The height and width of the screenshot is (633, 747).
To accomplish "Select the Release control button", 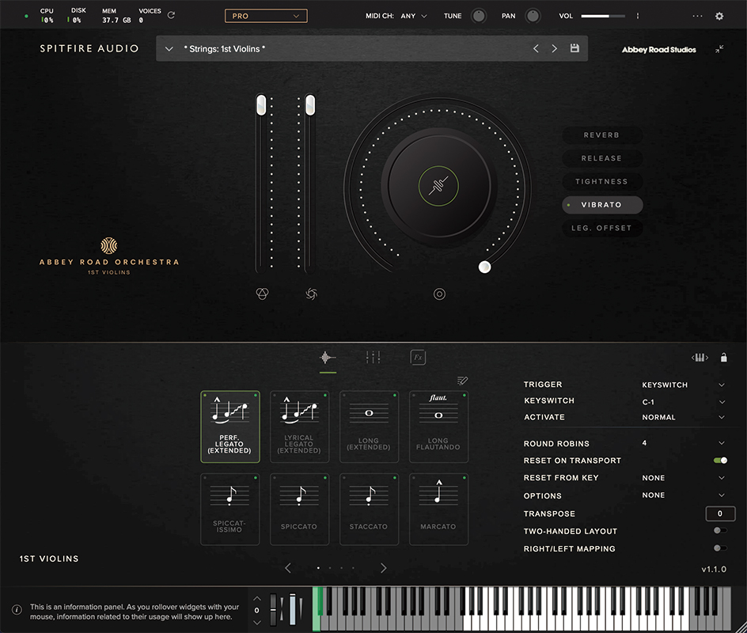I will pos(602,158).
